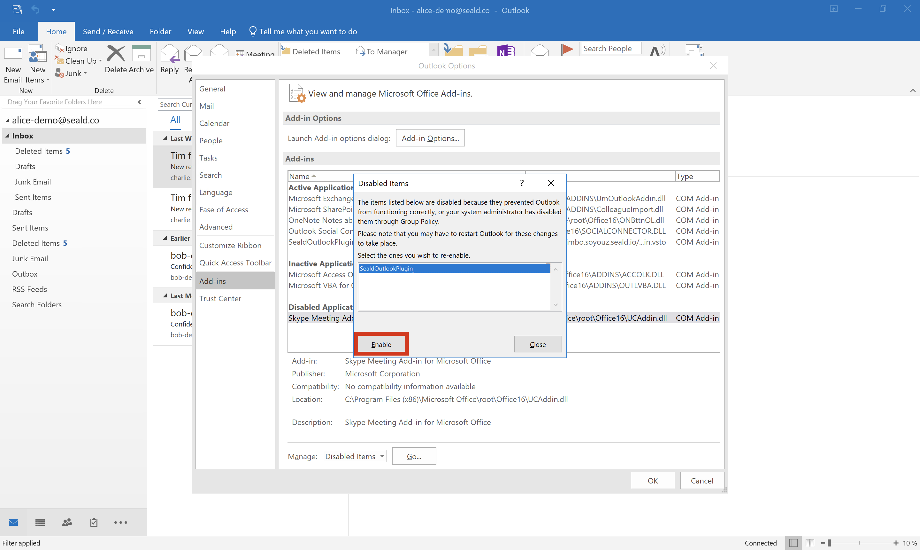Switch to Tasks view icon

pyautogui.click(x=94, y=522)
